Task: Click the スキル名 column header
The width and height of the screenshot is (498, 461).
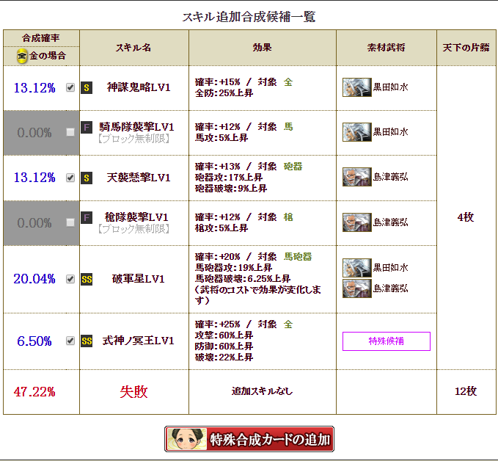Action: click(x=133, y=48)
